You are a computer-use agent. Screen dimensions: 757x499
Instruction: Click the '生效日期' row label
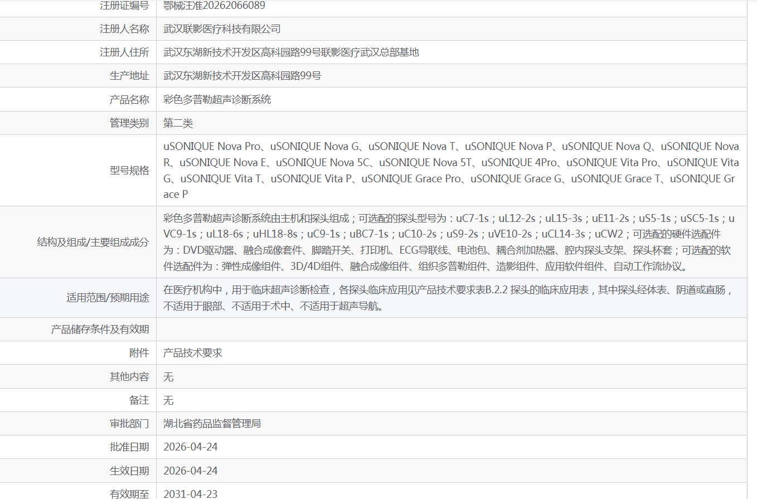129,471
